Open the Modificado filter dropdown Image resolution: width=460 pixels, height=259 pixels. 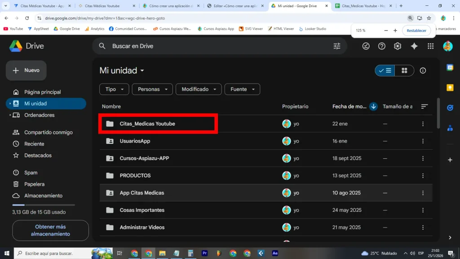tap(198, 89)
